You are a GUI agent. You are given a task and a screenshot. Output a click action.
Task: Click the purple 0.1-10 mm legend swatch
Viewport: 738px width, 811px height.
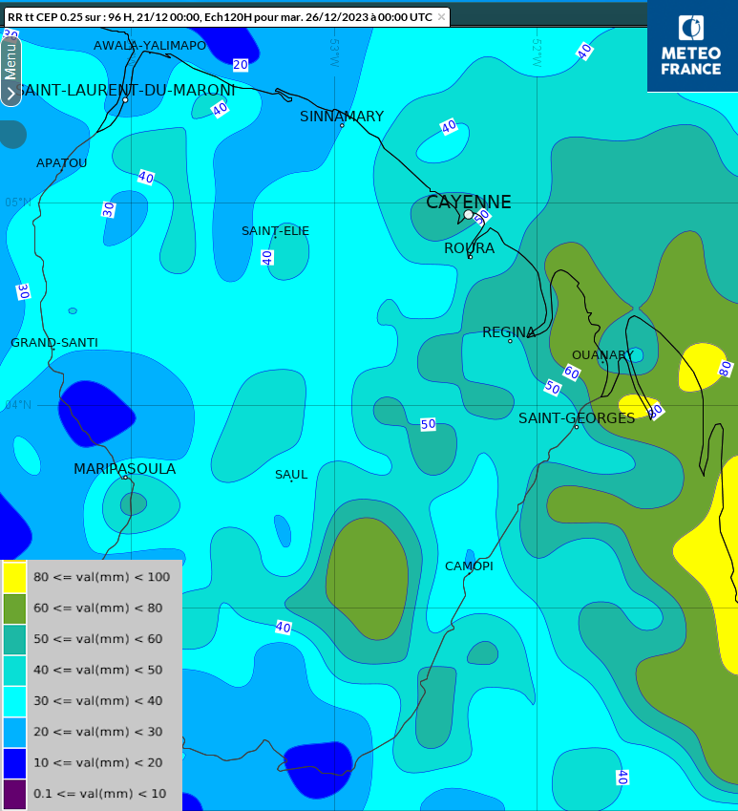(14, 794)
